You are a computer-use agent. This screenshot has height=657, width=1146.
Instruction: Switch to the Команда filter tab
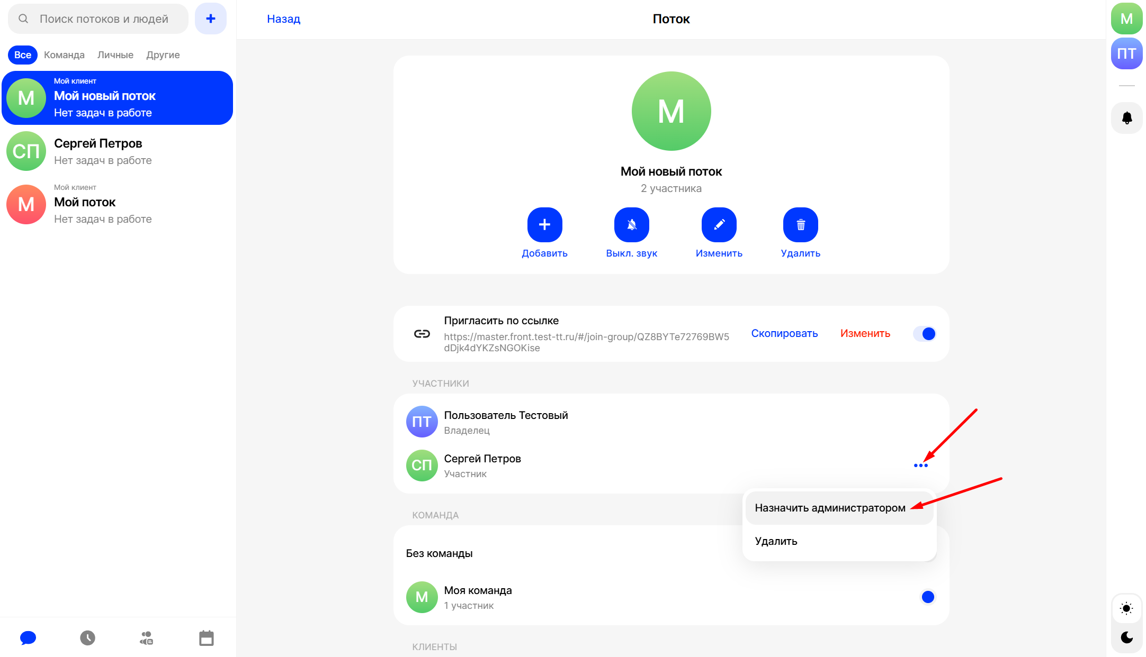click(64, 55)
